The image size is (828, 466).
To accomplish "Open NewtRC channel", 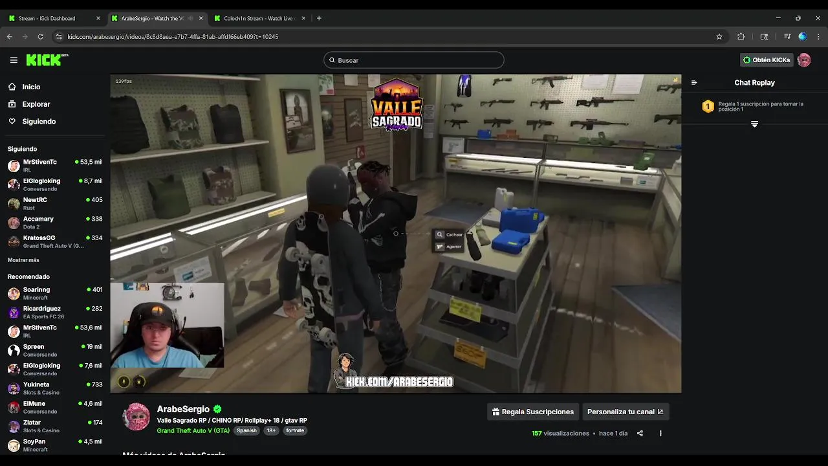I will click(55, 203).
